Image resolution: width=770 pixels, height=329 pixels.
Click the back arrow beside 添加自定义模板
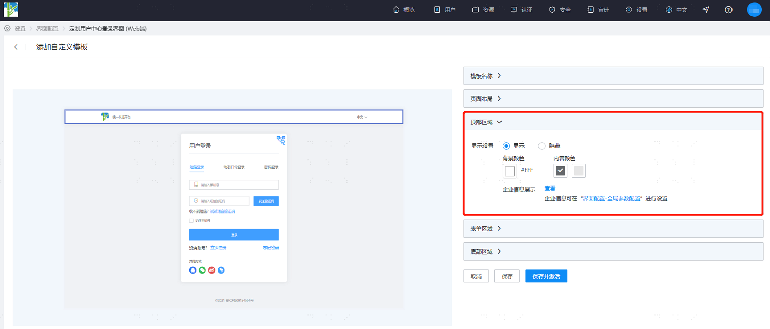(x=16, y=47)
